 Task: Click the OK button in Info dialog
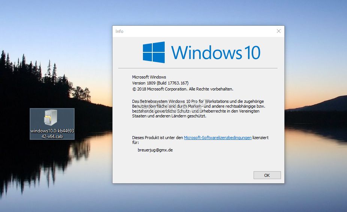click(x=267, y=175)
